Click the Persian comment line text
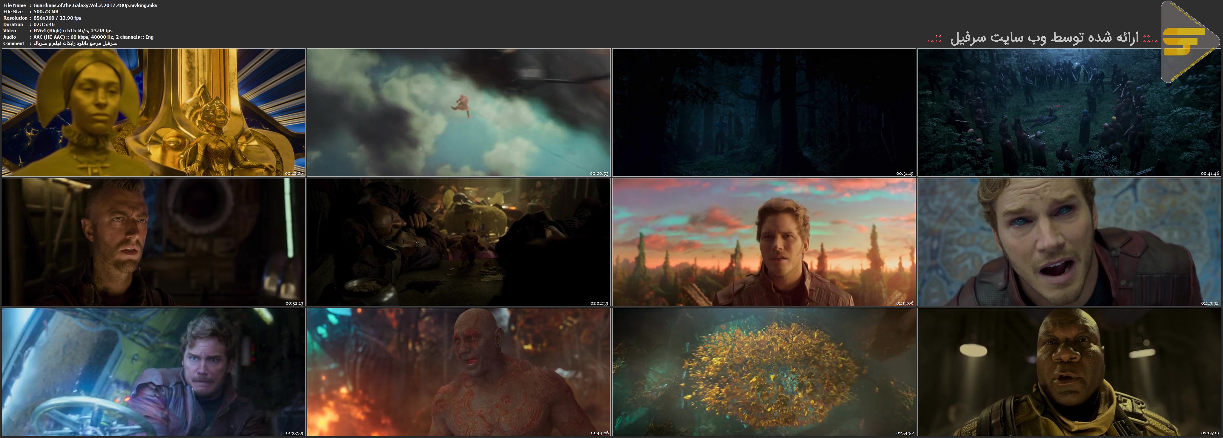This screenshot has width=1223, height=438. [75, 43]
